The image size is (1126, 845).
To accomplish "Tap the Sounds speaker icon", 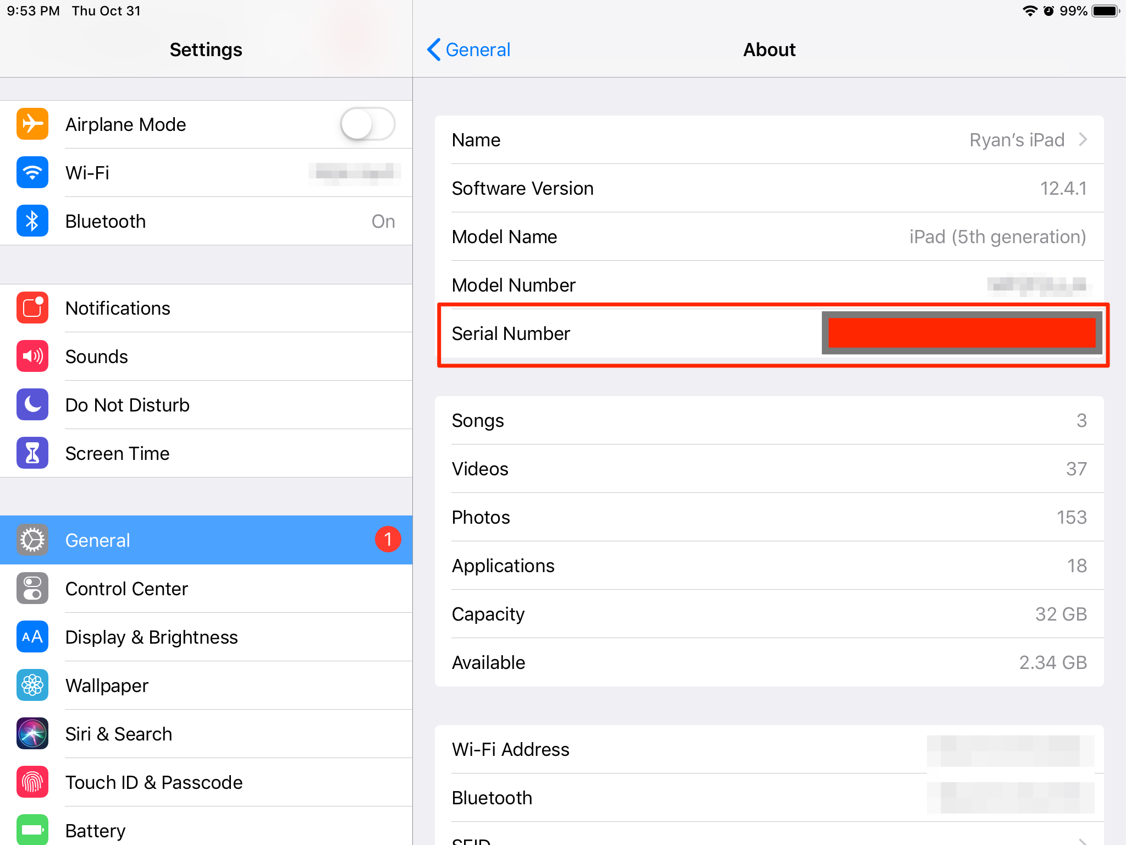I will pos(32,356).
